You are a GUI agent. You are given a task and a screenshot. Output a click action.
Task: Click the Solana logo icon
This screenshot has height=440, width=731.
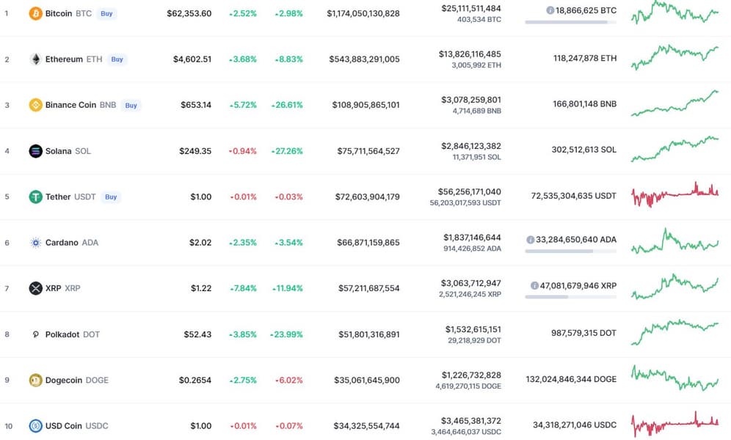pyautogui.click(x=35, y=151)
